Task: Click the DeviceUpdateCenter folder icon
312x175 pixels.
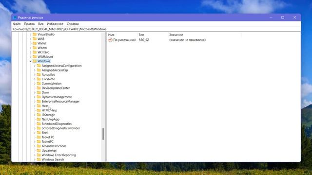Action: coord(39,88)
